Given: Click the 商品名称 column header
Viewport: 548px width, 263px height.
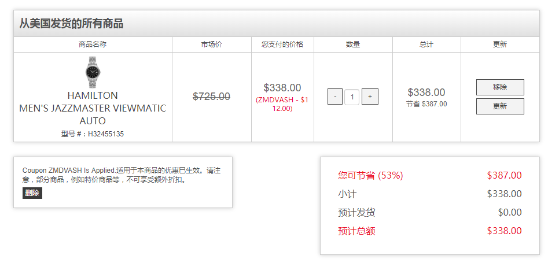Looking at the screenshot, I should click(x=93, y=45).
